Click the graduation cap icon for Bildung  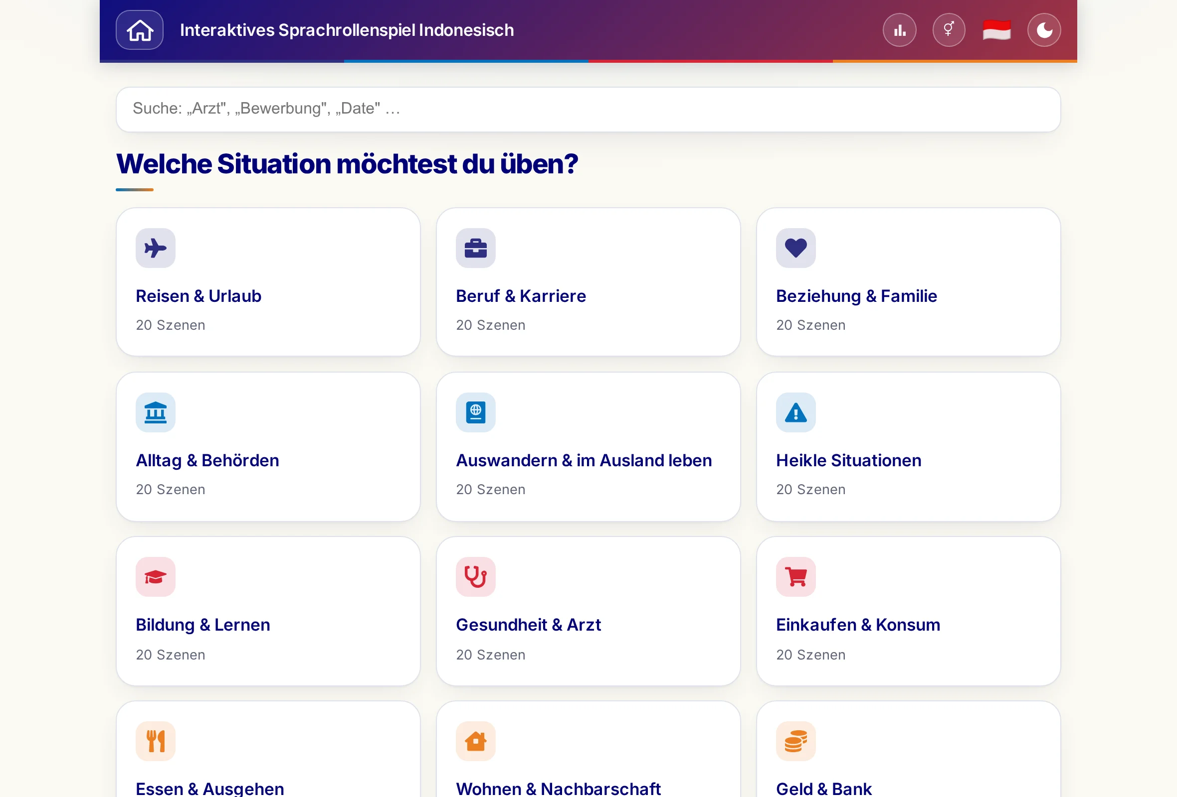pos(156,577)
